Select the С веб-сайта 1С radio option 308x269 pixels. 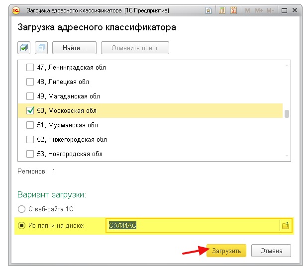21,209
